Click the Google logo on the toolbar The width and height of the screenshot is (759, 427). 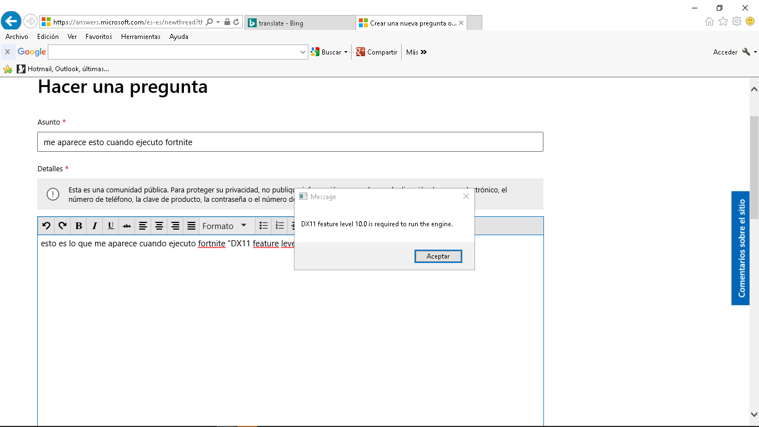[32, 52]
